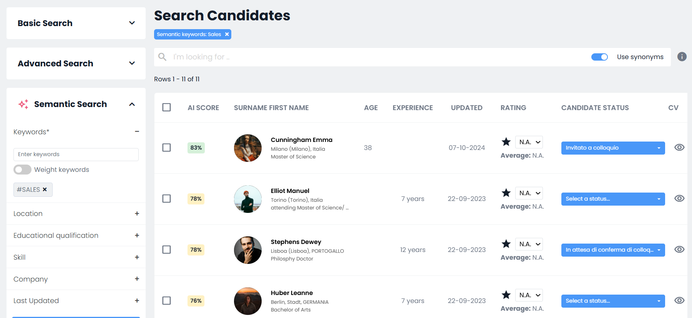This screenshot has width=692, height=318.
Task: Open Stephens Dewey candidate profile name
Action: click(296, 242)
